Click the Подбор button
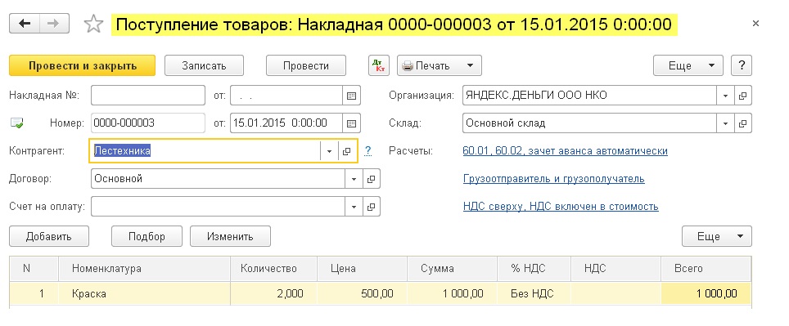Image resolution: width=789 pixels, height=326 pixels. pyautogui.click(x=147, y=236)
